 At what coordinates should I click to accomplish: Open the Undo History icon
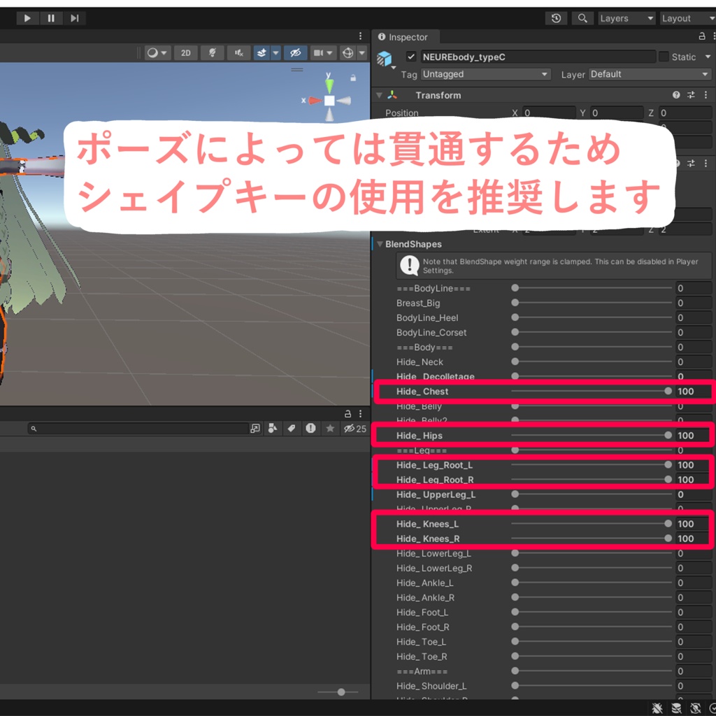tap(556, 18)
